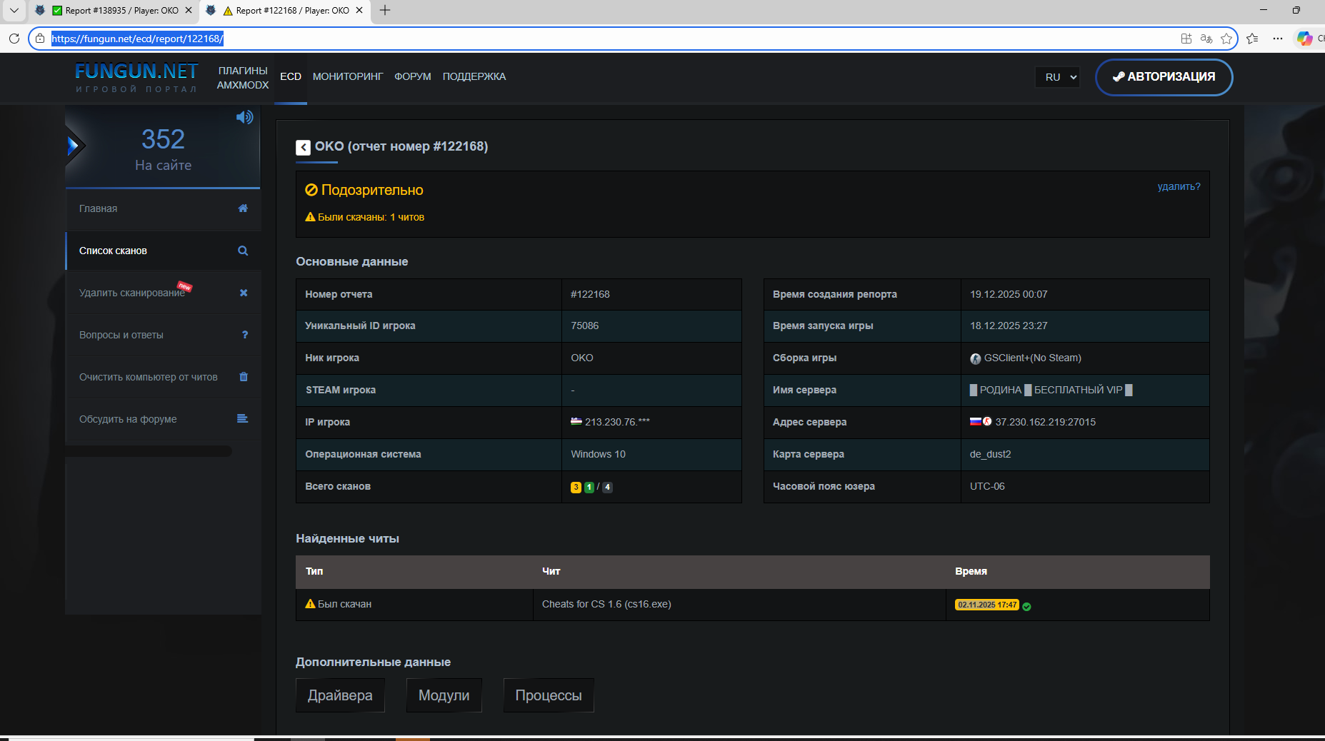This screenshot has width=1325, height=741.
Task: Expand the sidebar arrow next to 352
Action: [73, 146]
